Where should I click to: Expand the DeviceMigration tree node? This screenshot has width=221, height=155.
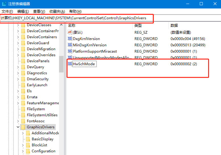point(18,49)
